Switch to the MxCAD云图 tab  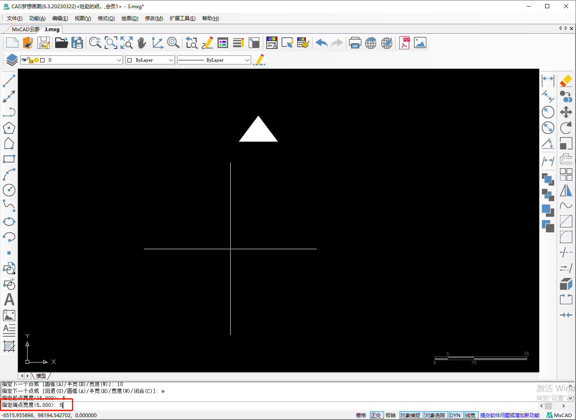click(25, 30)
